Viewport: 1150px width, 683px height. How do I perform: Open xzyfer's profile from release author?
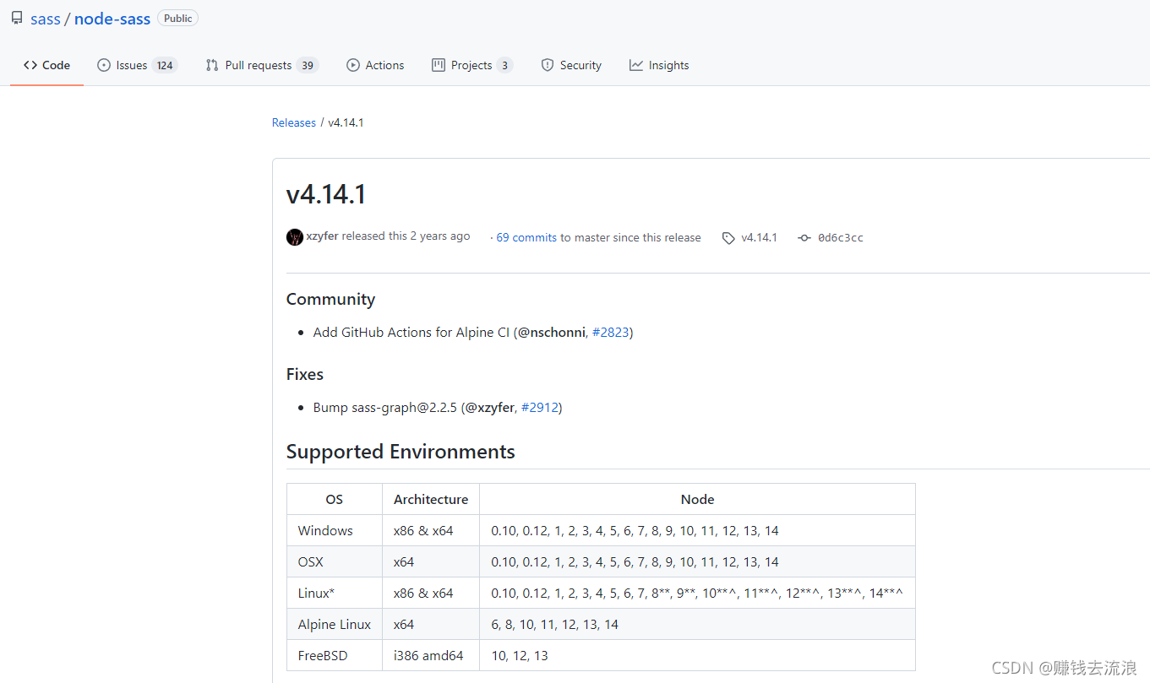(x=322, y=236)
